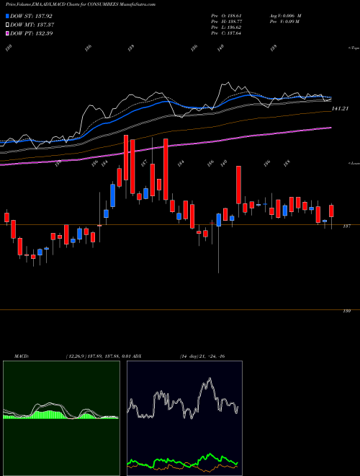
Task: Click the last red candlestick on the right
Action: point(331,211)
